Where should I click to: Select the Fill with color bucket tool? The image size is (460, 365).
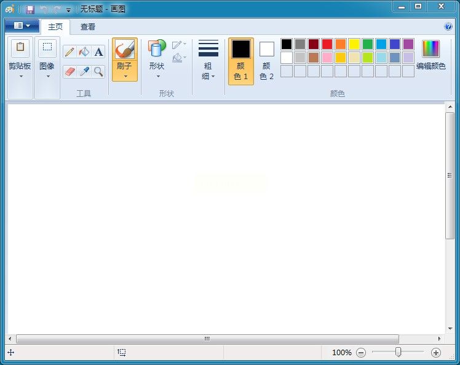coord(84,52)
